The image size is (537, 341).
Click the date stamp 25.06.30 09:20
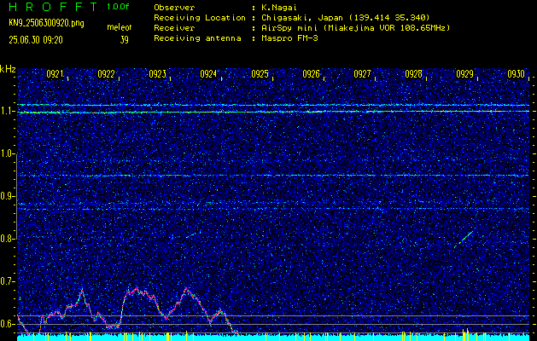[36, 40]
